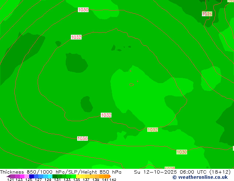Click the '(18+12)' forecast offset text
The height and width of the screenshot is (181, 234).
point(220,172)
